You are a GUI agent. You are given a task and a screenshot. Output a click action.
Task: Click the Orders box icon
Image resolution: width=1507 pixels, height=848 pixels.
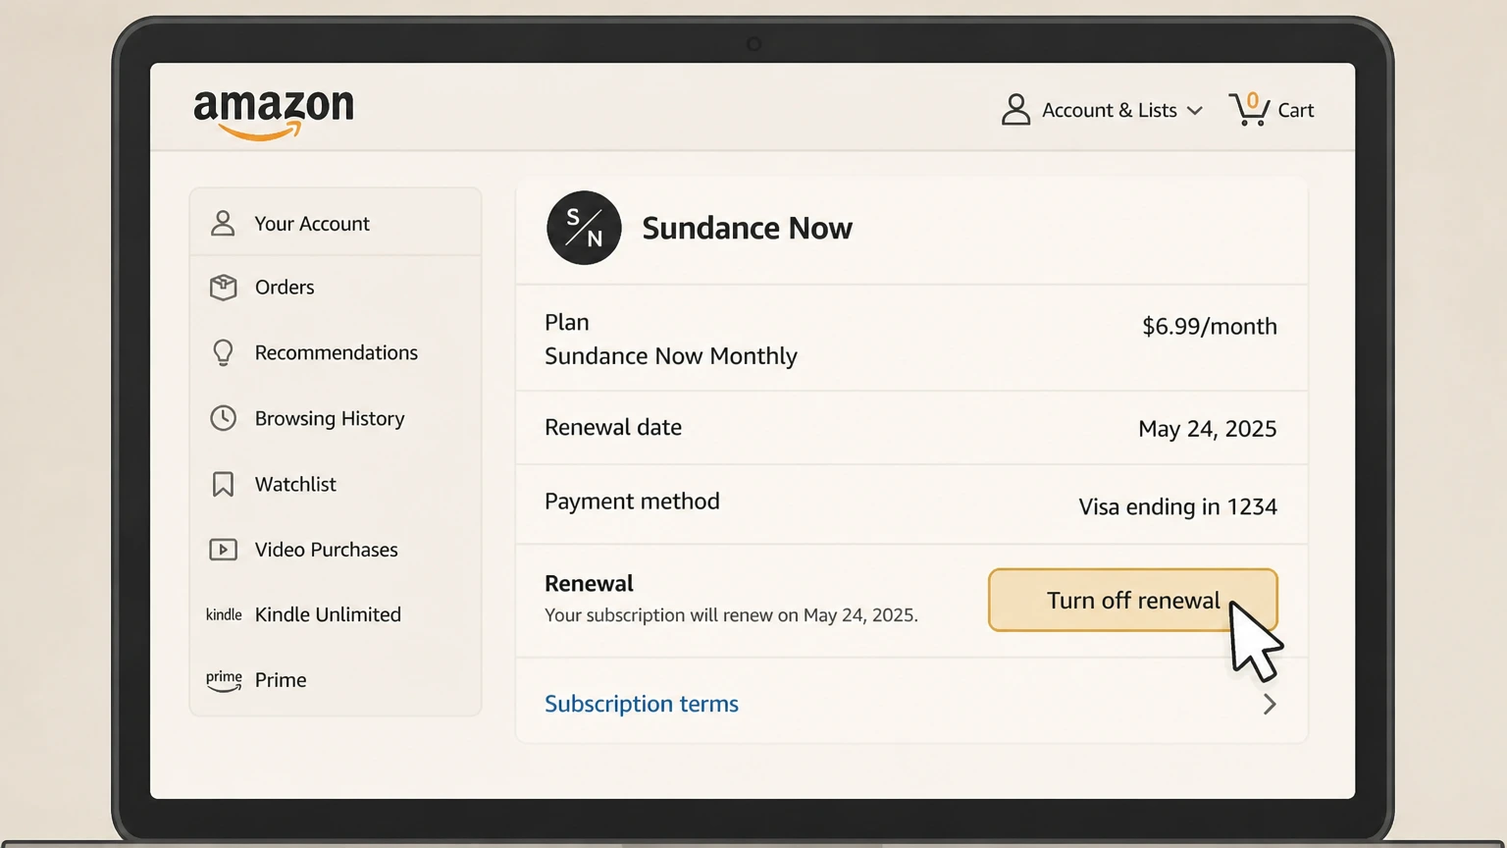223,288
